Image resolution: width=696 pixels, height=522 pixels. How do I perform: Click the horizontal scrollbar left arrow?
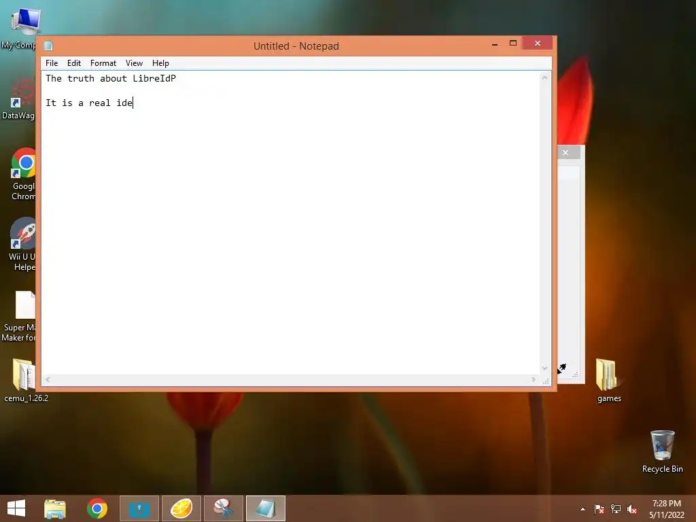[x=48, y=379]
